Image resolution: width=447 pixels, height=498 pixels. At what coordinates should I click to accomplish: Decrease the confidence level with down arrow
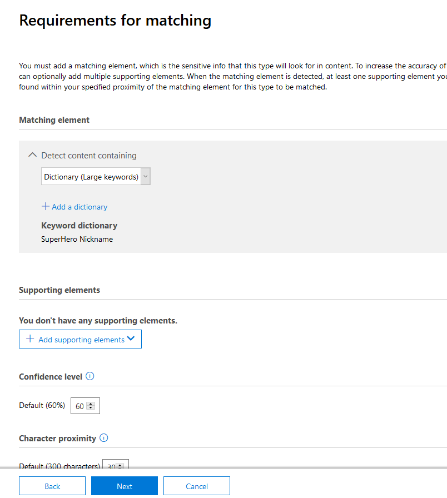pyautogui.click(x=91, y=409)
